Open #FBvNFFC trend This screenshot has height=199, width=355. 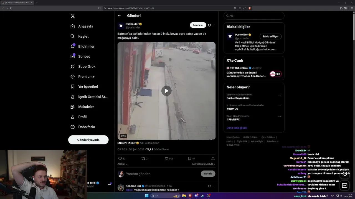click(x=233, y=119)
